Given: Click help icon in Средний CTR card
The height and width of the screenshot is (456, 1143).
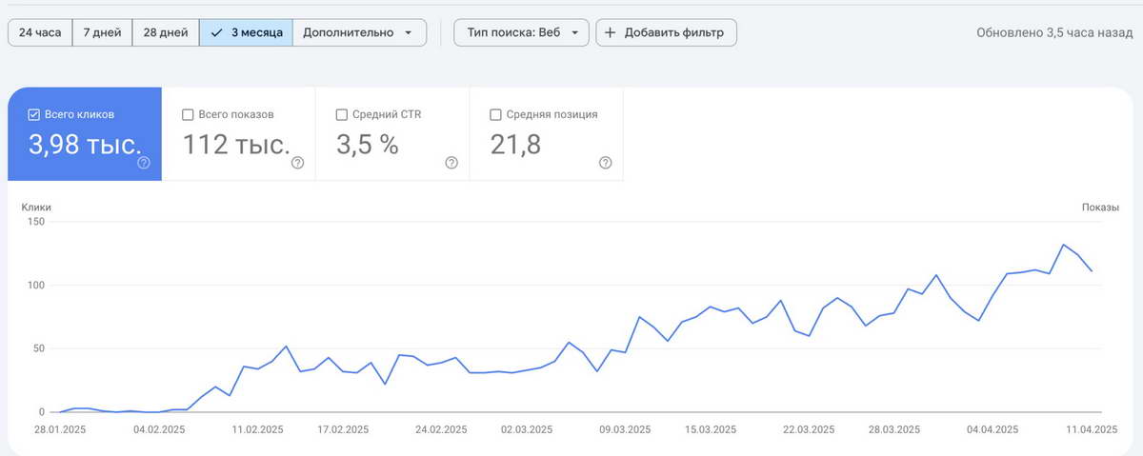Looking at the screenshot, I should pos(451,163).
